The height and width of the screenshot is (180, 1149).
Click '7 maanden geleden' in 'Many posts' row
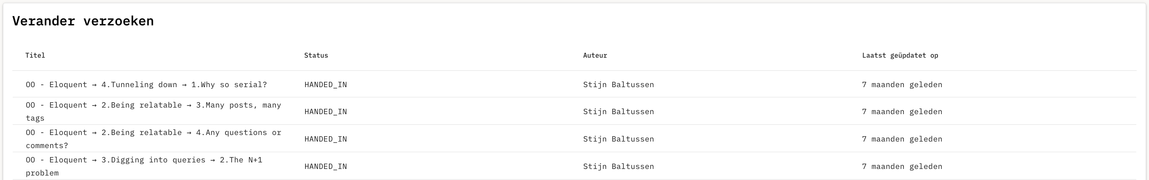point(902,112)
